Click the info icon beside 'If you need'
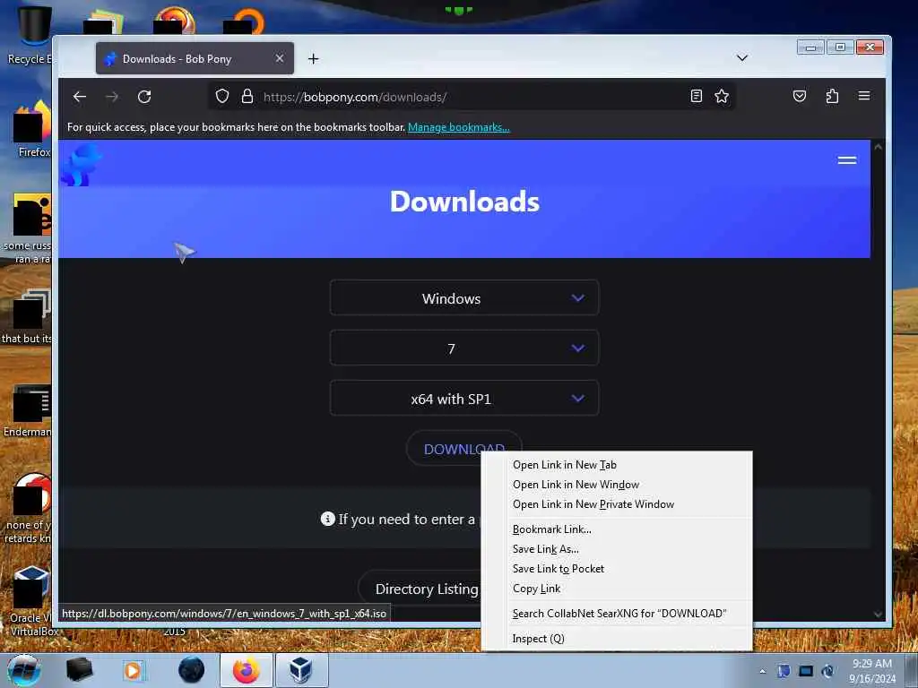The width and height of the screenshot is (918, 688). tap(328, 519)
